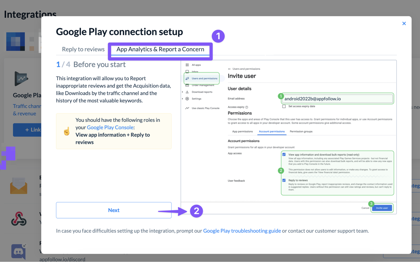420x264 pixels.
Task: Click the + Link button behind the dialog
Action: (27, 130)
